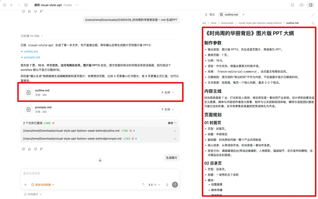The image size is (318, 199).
Task: Open the outline.md link in the message
Action: coord(31,51)
